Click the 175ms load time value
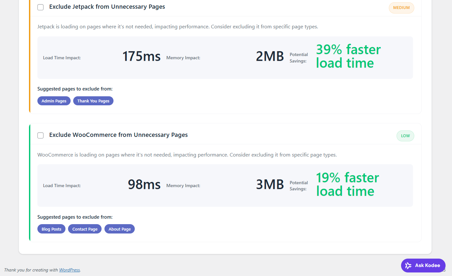The image size is (452, 276). pyautogui.click(x=141, y=56)
